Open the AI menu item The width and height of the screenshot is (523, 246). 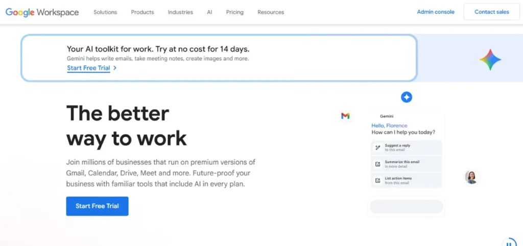click(209, 12)
